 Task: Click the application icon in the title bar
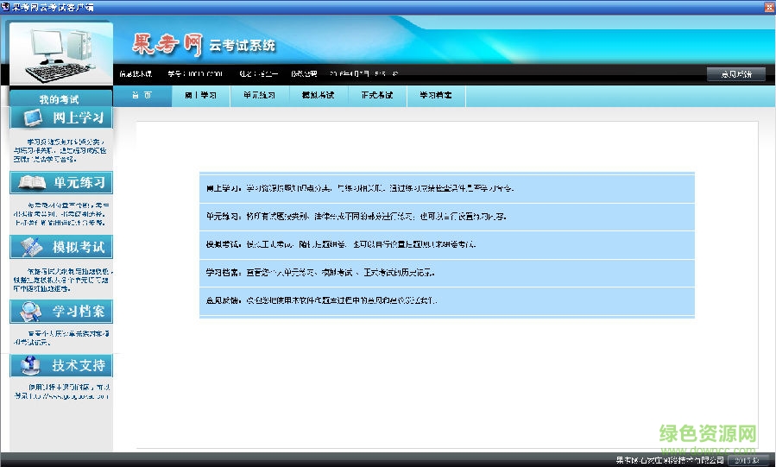click(x=5, y=6)
